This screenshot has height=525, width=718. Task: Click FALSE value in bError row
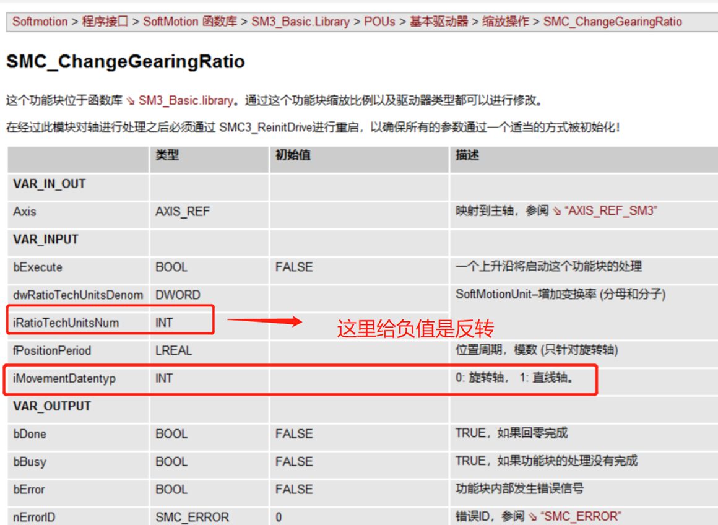[x=294, y=489]
